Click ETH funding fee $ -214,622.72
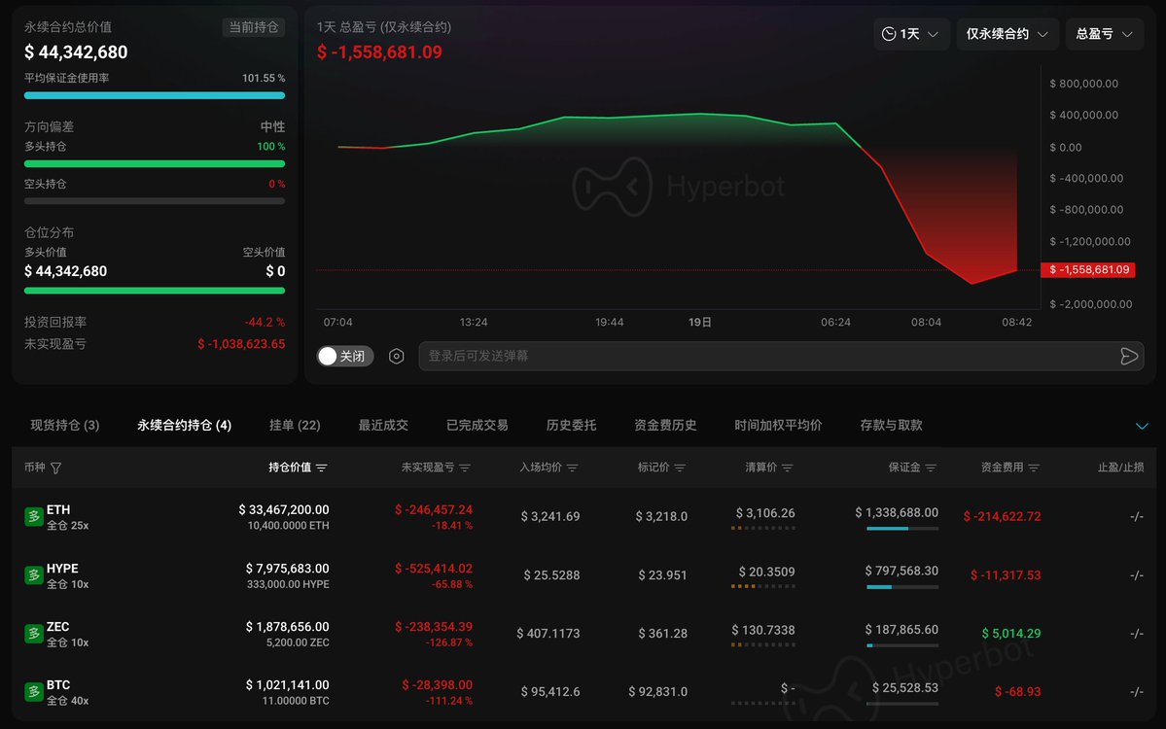The height and width of the screenshot is (729, 1166). point(1002,516)
